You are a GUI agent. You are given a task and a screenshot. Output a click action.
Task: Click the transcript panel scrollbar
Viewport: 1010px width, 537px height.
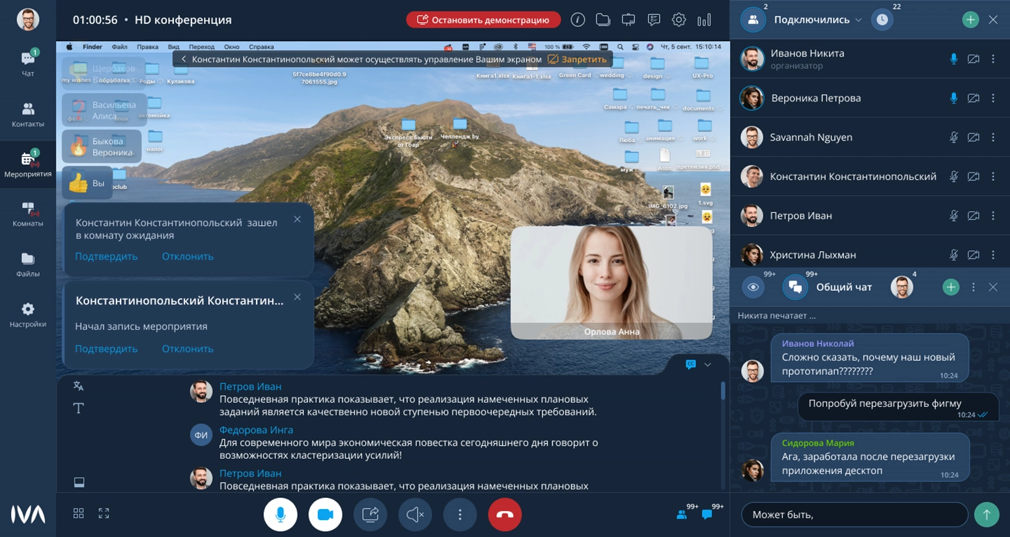coord(723,391)
